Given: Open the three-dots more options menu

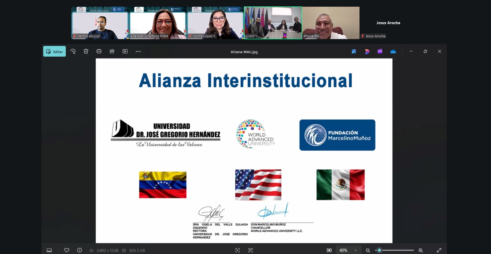Looking at the screenshot, I should point(138,51).
